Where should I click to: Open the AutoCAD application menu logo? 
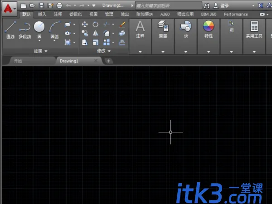click(x=10, y=9)
